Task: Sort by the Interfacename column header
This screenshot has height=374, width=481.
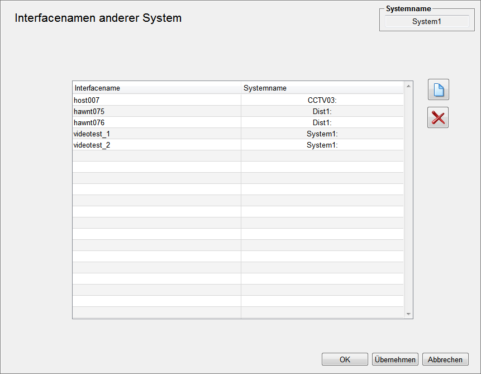Action: click(x=156, y=88)
